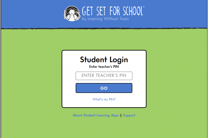The image size is (208, 138).
Task: Click the bold Enter teacher's PIN label
Action: click(104, 67)
